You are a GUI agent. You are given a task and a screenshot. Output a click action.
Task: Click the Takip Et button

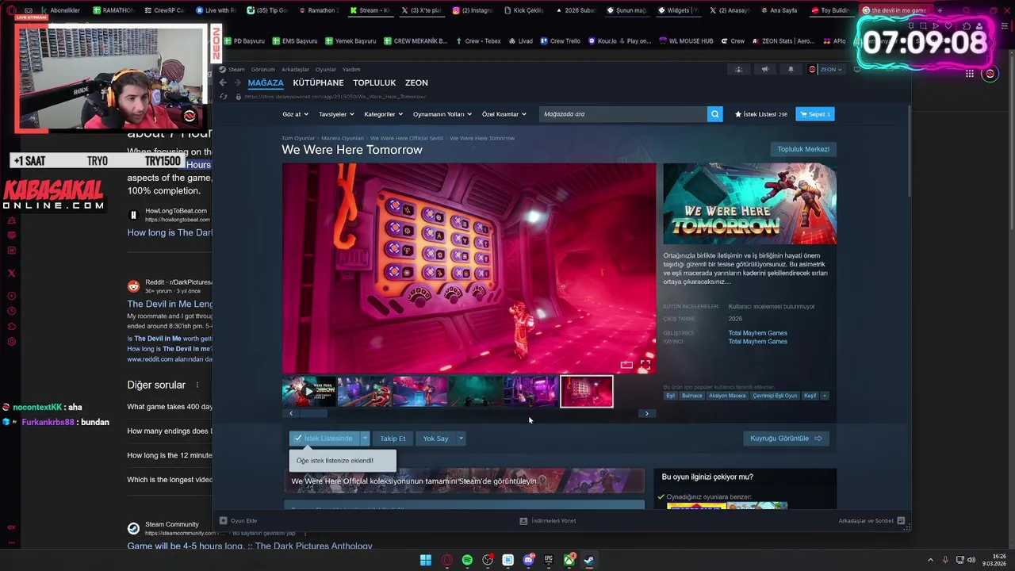(x=393, y=439)
